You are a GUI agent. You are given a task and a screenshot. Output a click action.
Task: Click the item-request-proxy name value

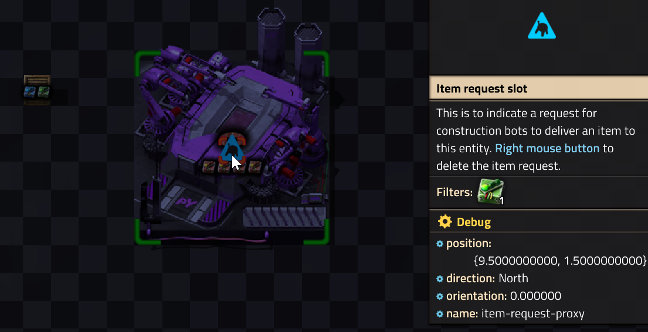[532, 314]
